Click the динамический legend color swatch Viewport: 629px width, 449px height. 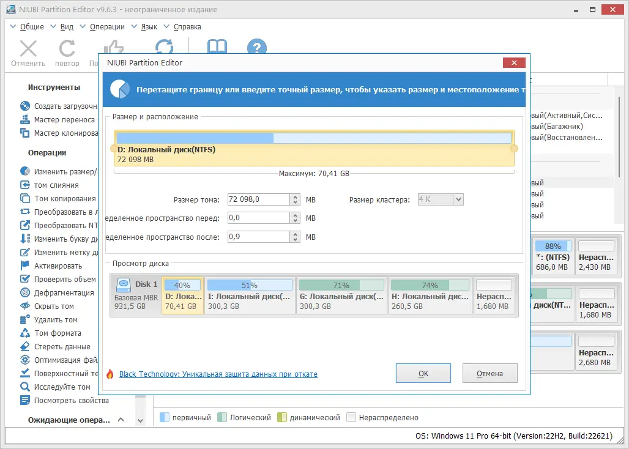[x=282, y=417]
